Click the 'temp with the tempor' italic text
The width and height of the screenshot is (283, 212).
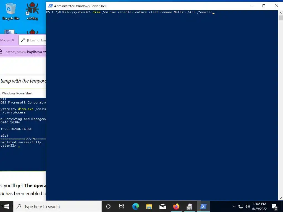pyautogui.click(x=23, y=81)
